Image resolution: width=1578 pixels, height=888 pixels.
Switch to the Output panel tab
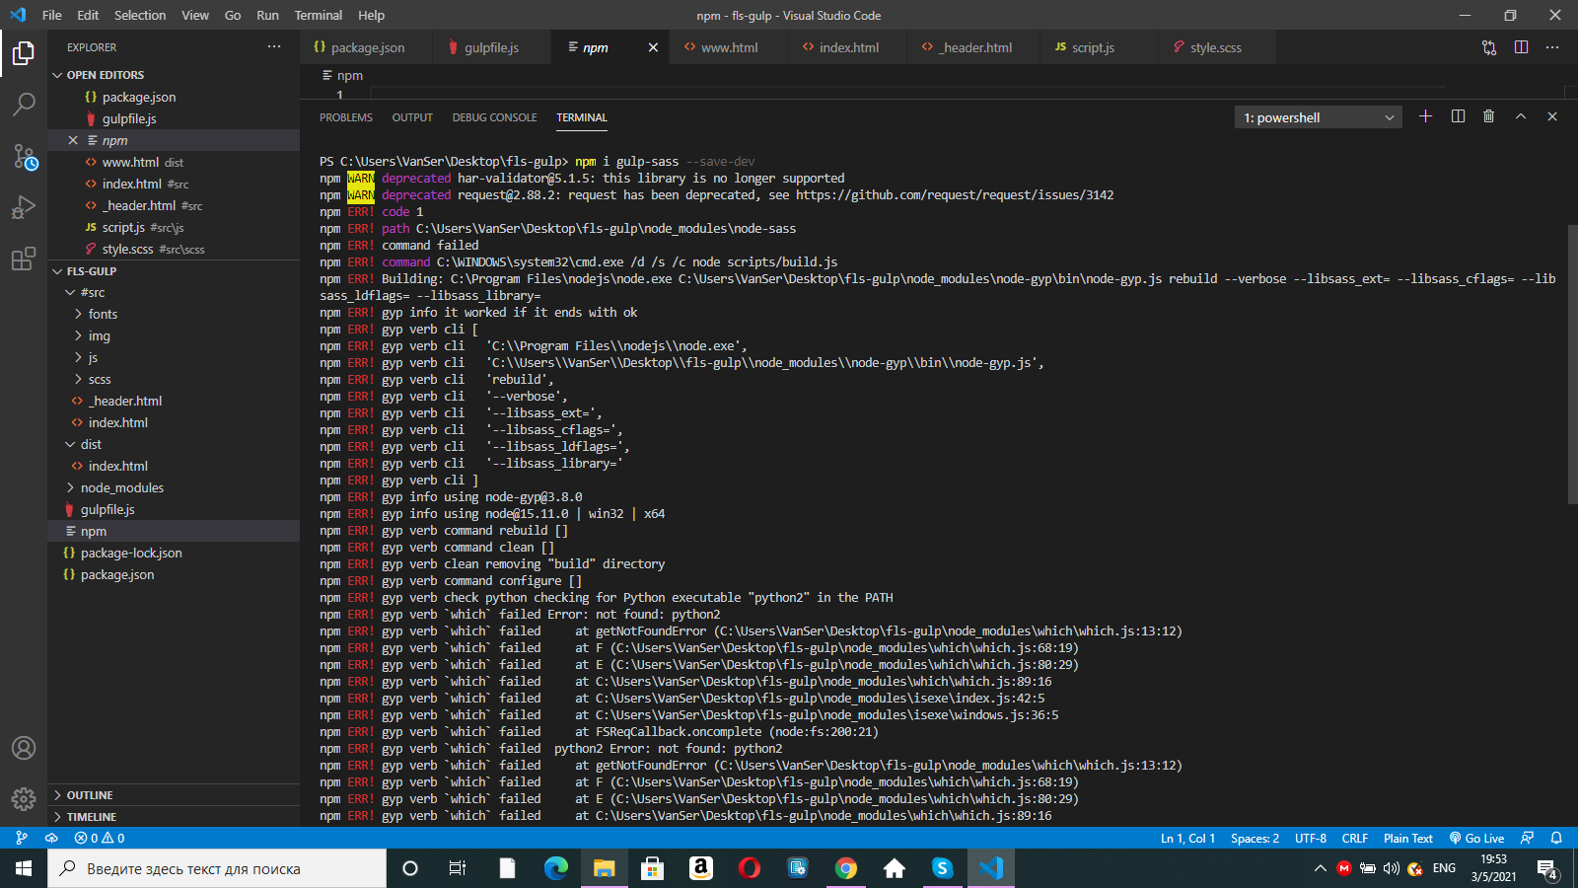pos(412,117)
